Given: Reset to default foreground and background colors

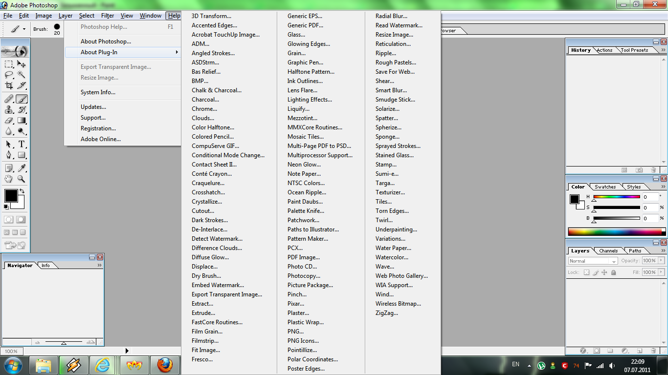Looking at the screenshot, I should [x=6, y=207].
